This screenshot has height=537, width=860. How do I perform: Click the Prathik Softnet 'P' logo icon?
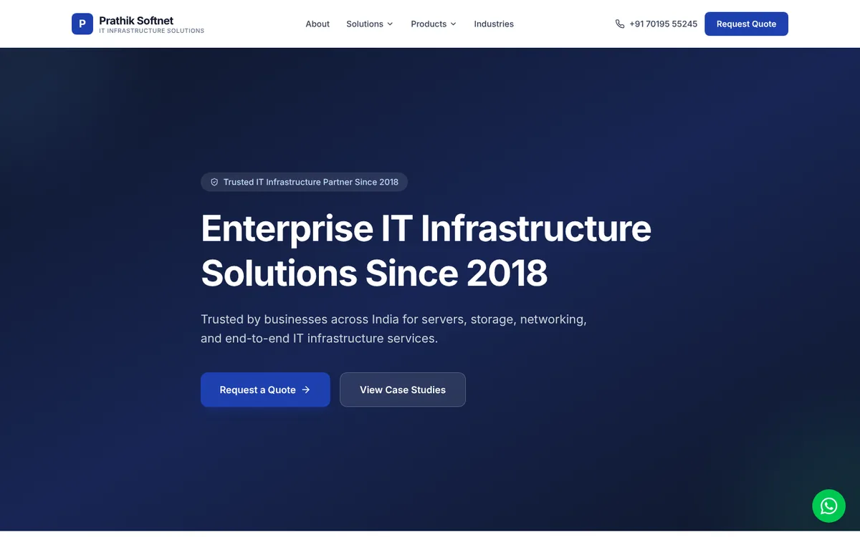point(82,24)
